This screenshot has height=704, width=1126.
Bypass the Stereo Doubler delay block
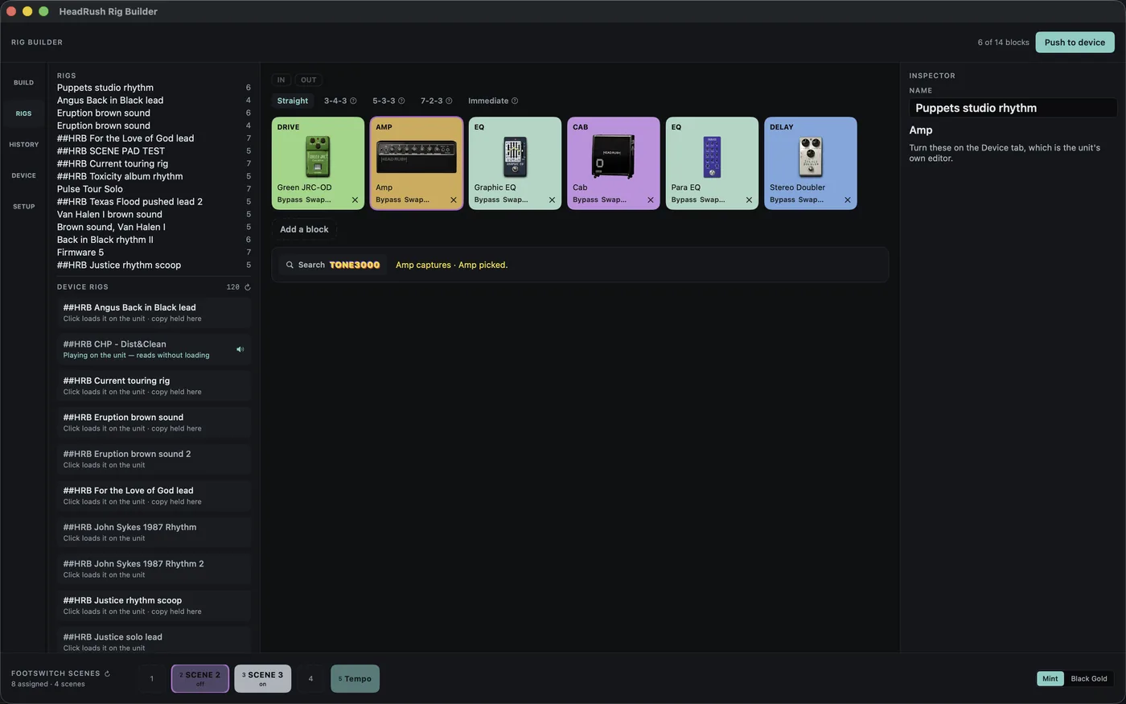783,200
